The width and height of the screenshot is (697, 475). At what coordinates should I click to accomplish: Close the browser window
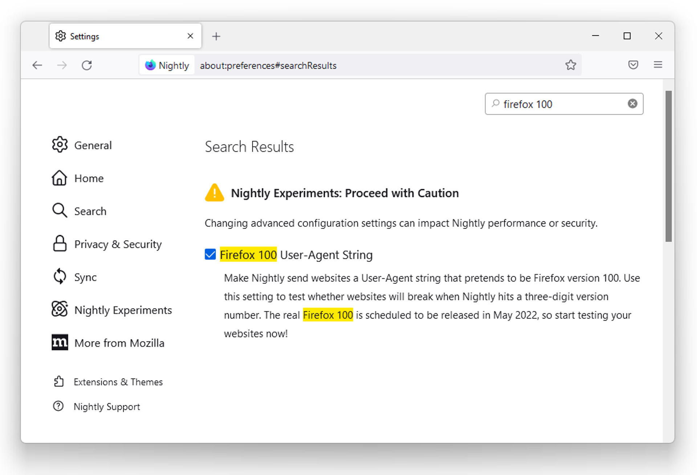pyautogui.click(x=659, y=36)
